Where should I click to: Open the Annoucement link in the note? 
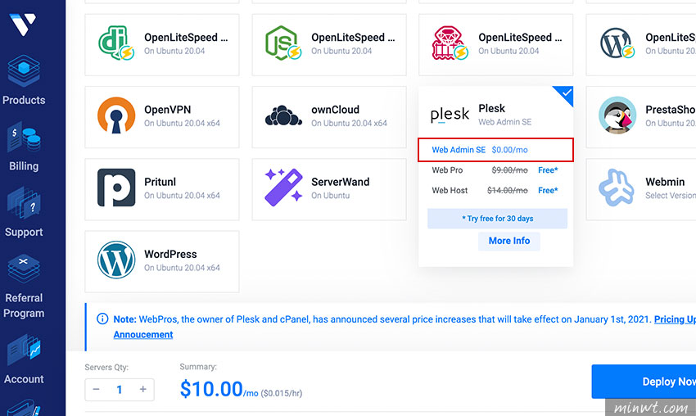(143, 334)
